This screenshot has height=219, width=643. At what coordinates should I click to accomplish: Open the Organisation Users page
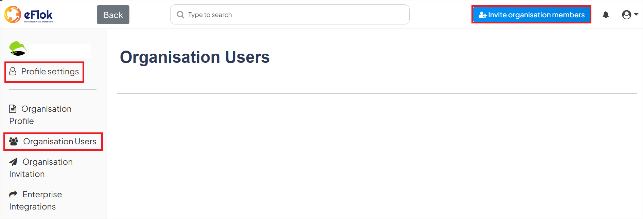pos(59,141)
